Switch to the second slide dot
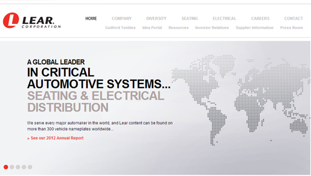The height and width of the screenshot is (176, 311). 12,167
